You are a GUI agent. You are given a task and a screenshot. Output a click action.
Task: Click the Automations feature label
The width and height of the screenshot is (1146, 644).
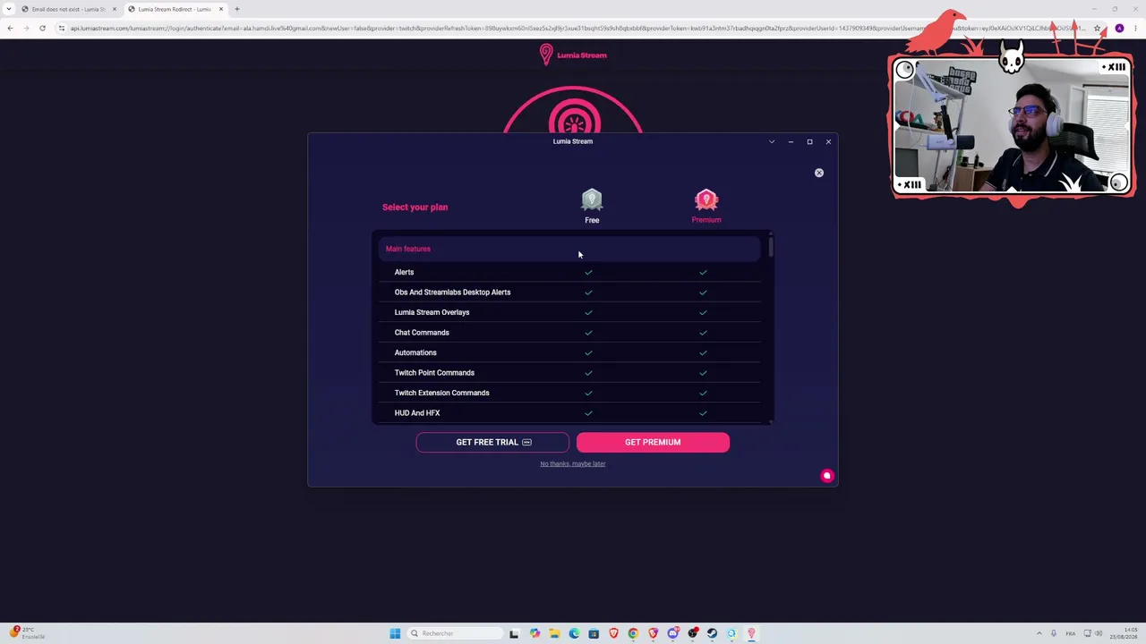click(x=415, y=352)
